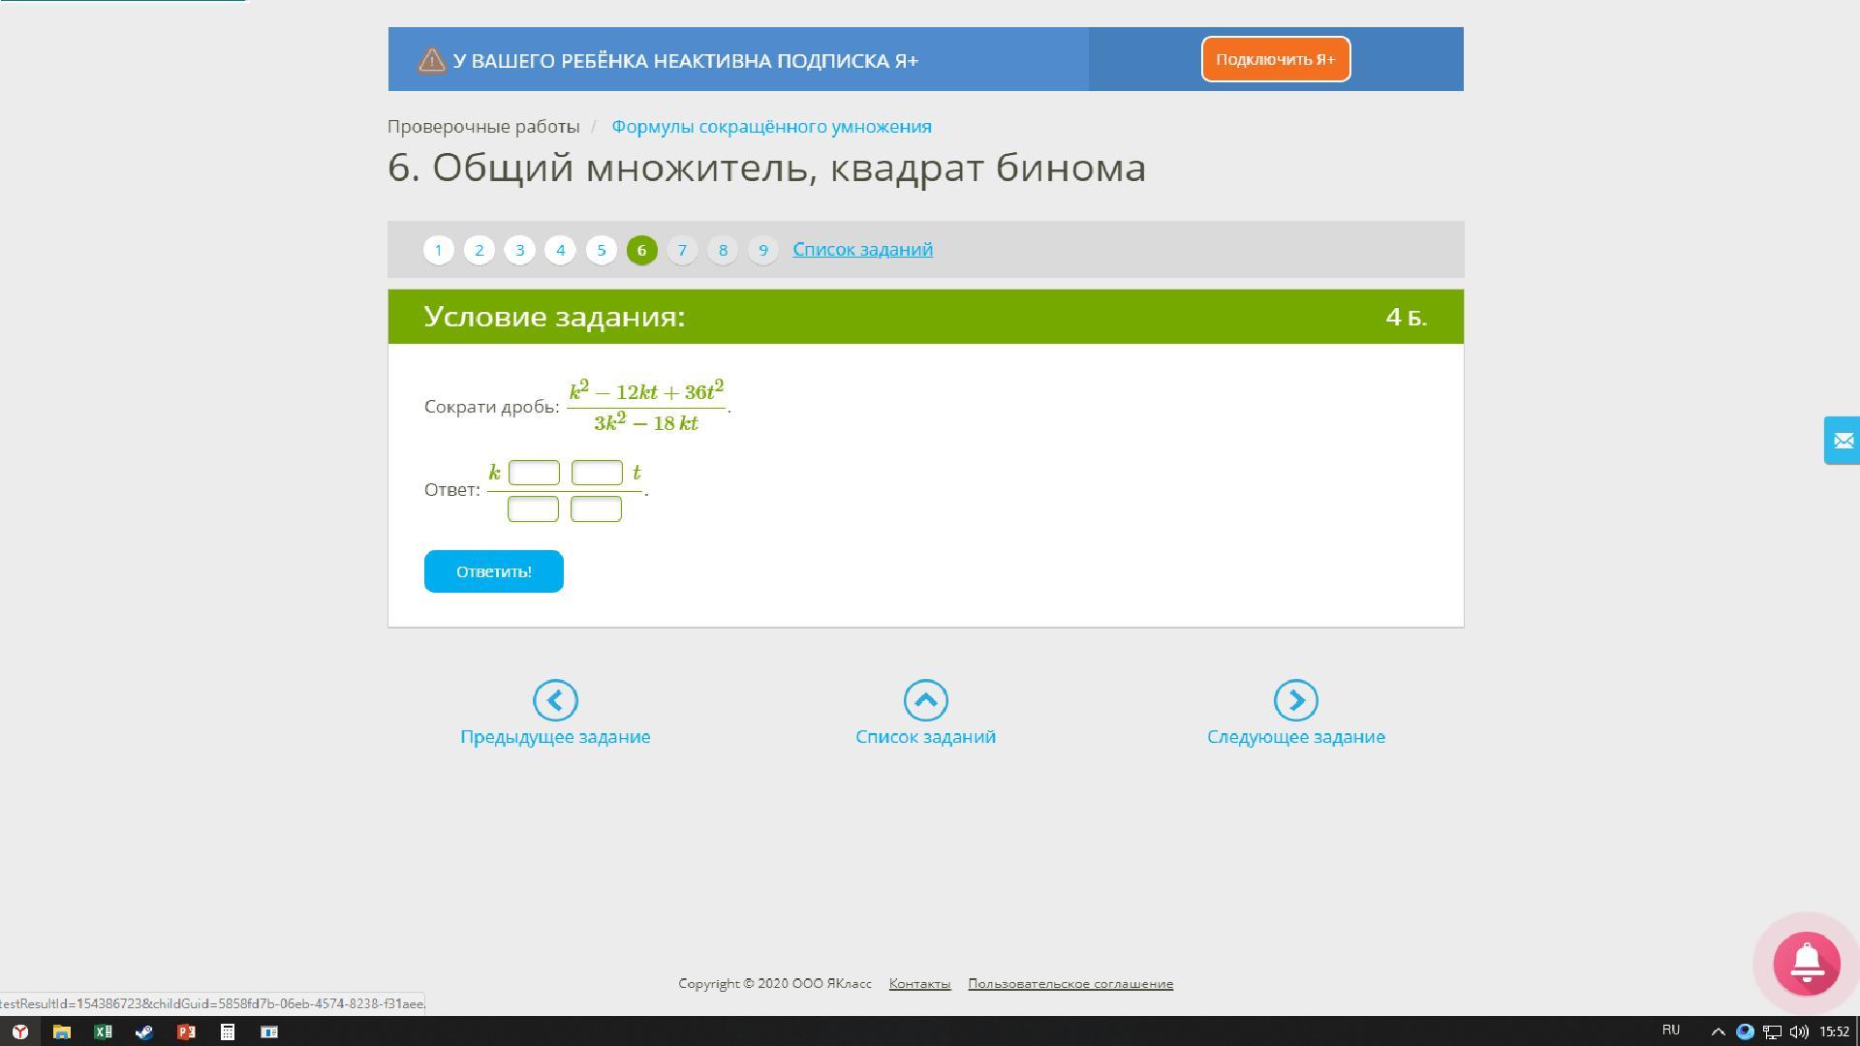Viewport: 1860px width, 1046px height.
Task: Open the blue envelope message tab
Action: (x=1842, y=441)
